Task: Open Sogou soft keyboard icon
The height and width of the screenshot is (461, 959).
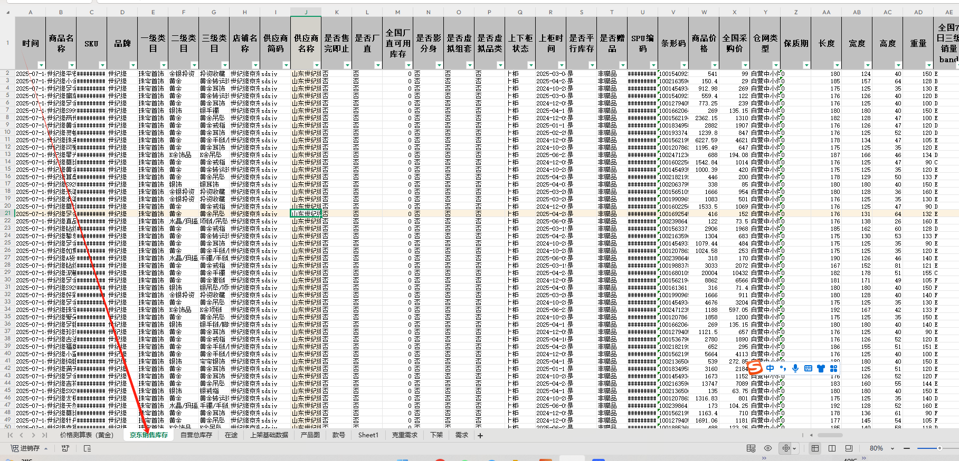Action: [x=808, y=368]
